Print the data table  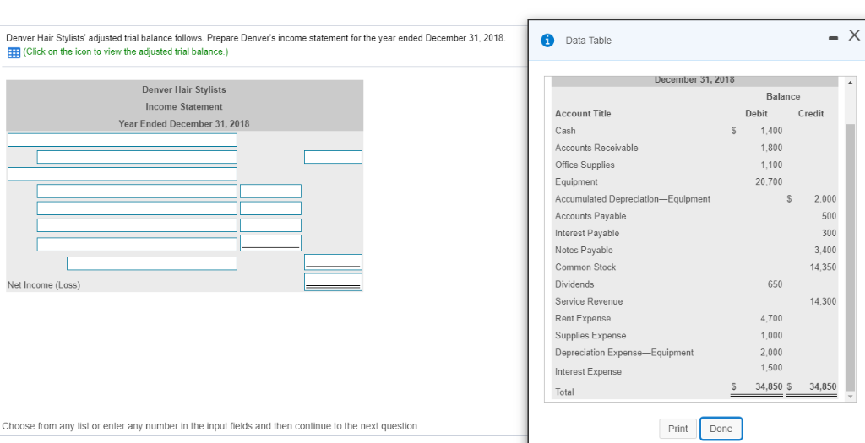point(677,429)
